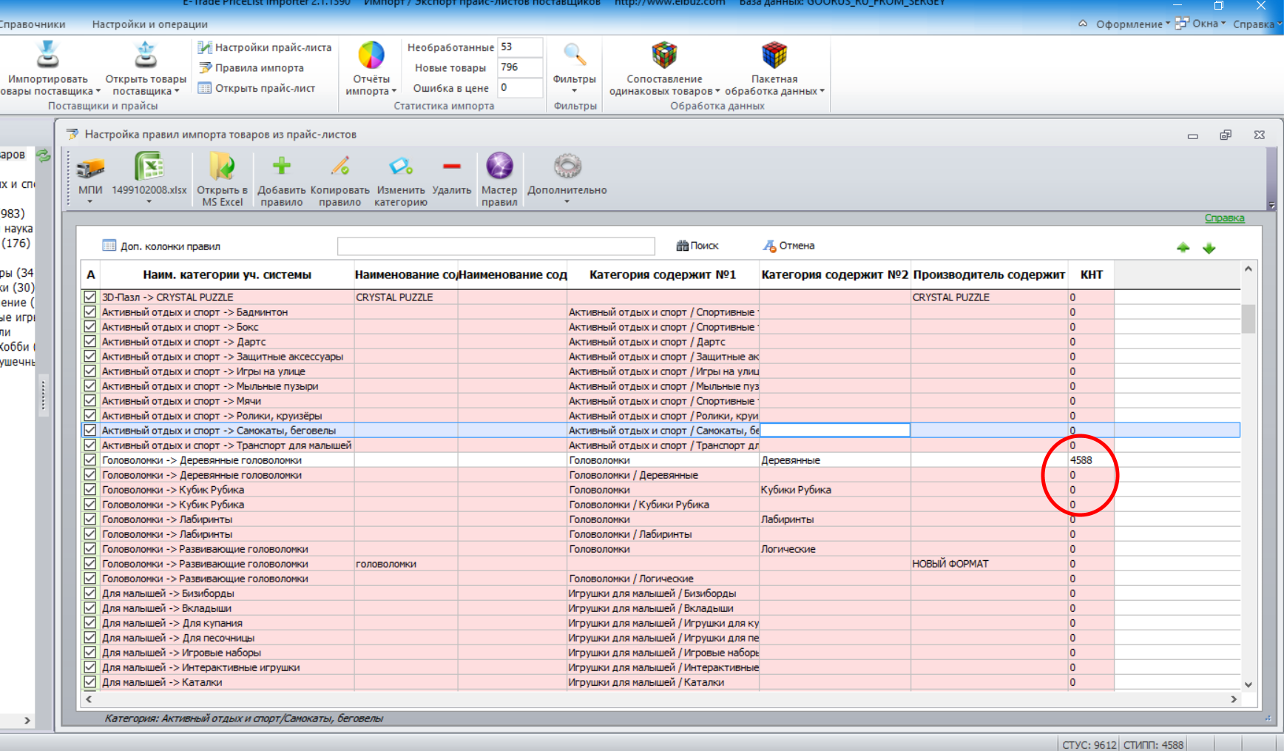Click Необработанные value field 53
Viewport: 1284px width, 751px height.
[520, 47]
